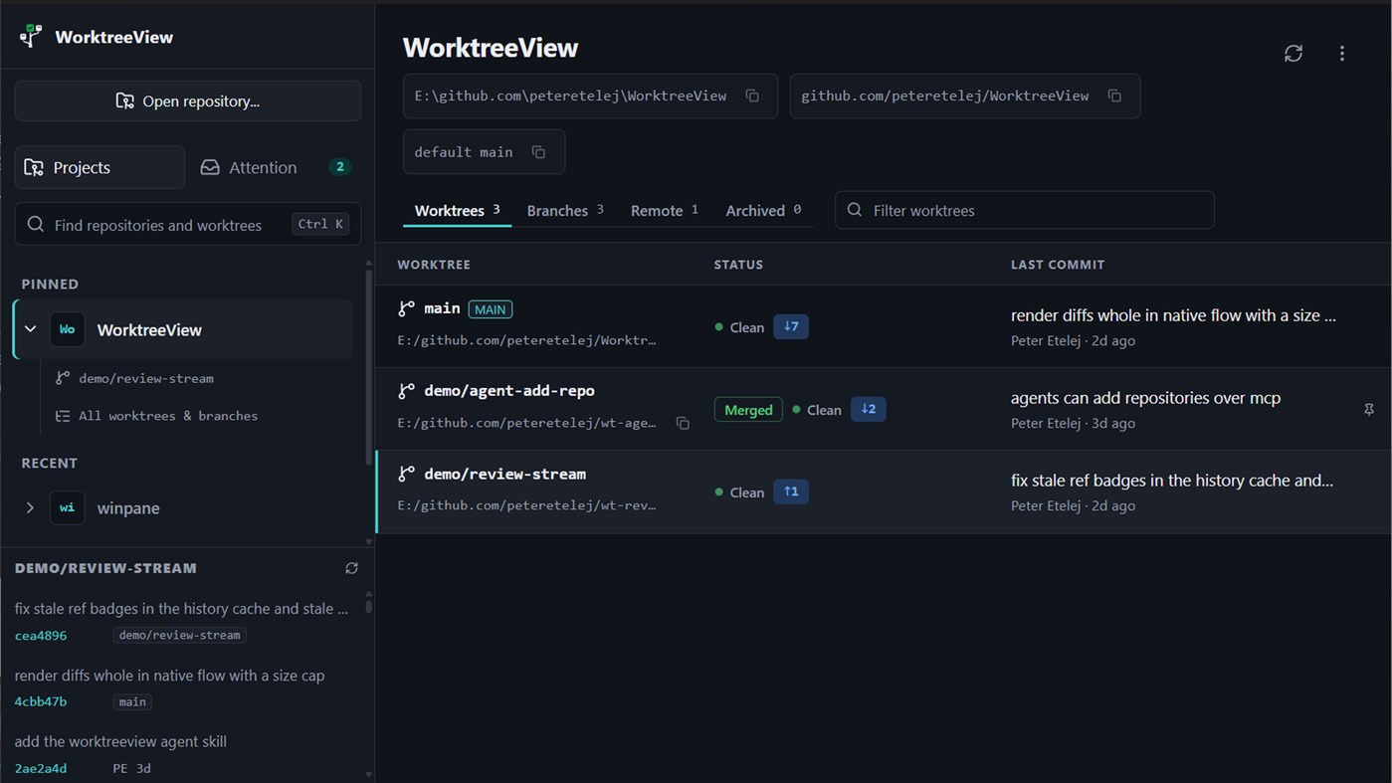The height and width of the screenshot is (783, 1392).
Task: Open the three-dot more options menu
Action: (x=1341, y=54)
